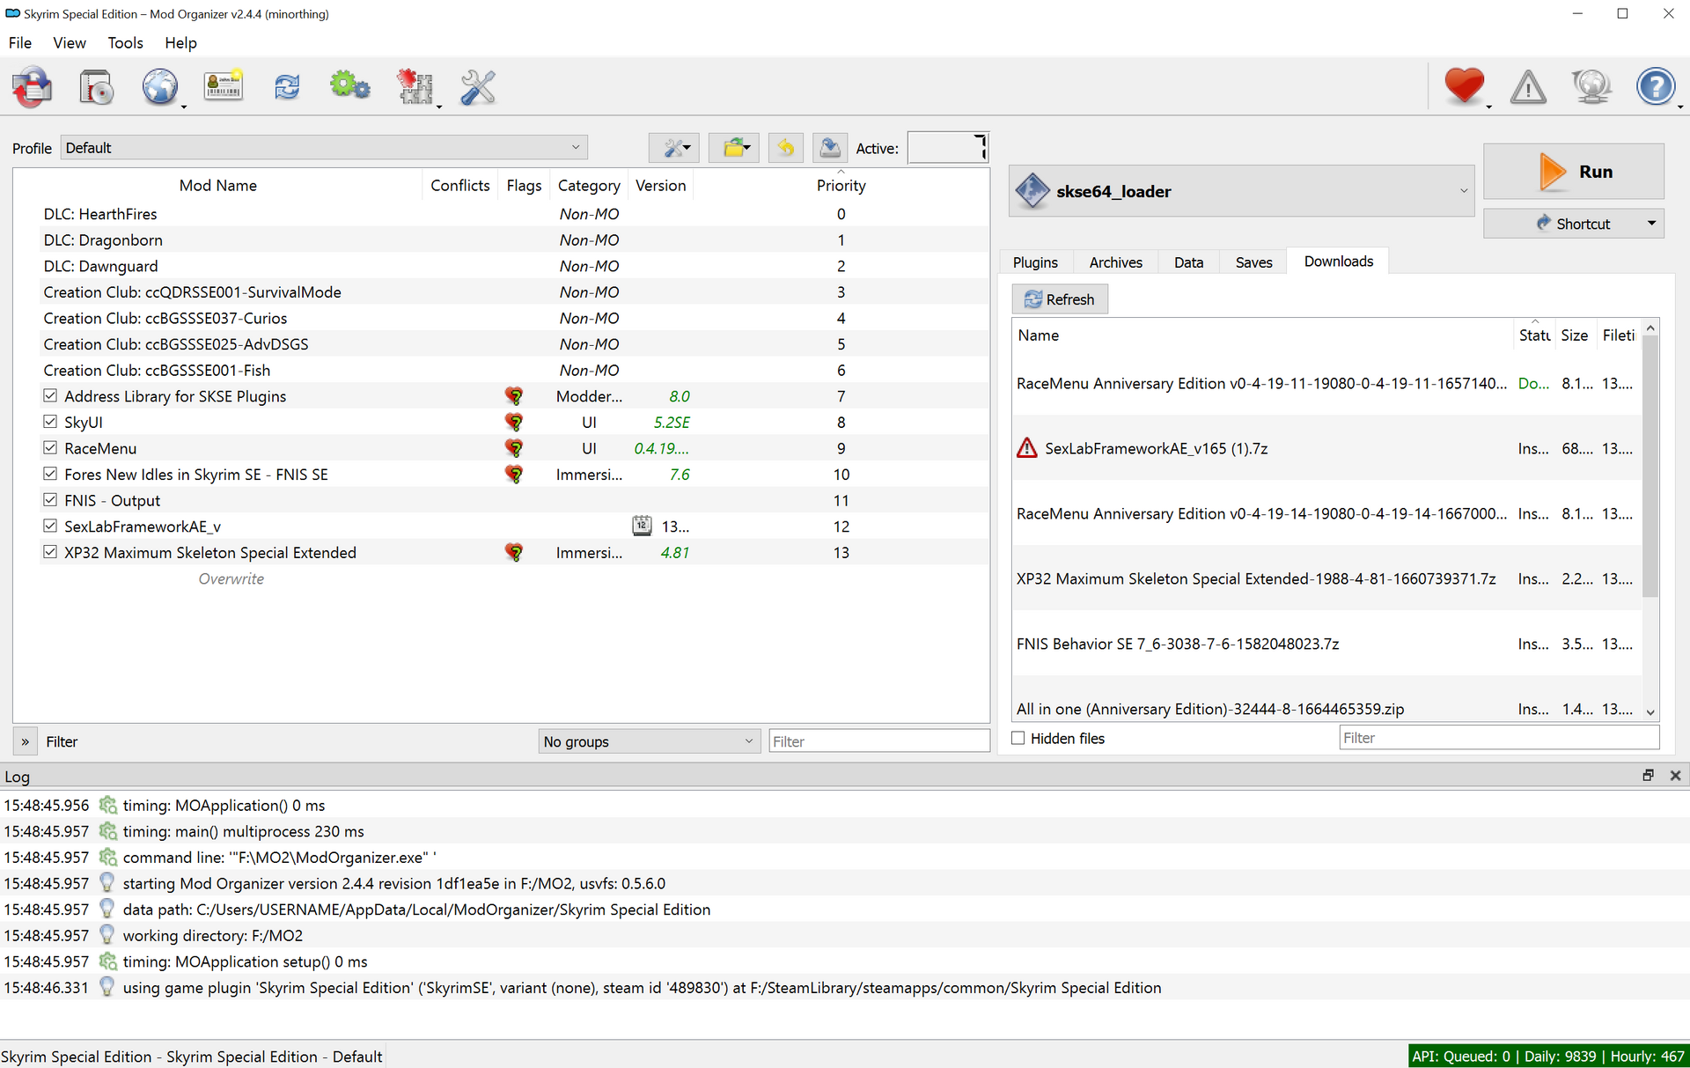
Task: Open the tools puzzle piece icon
Action: click(x=414, y=87)
